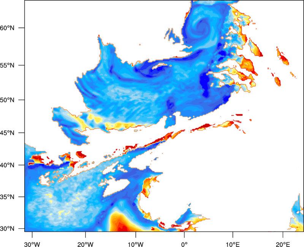Click the 55°N latitude label
The width and height of the screenshot is (304, 247).
click(x=7, y=65)
